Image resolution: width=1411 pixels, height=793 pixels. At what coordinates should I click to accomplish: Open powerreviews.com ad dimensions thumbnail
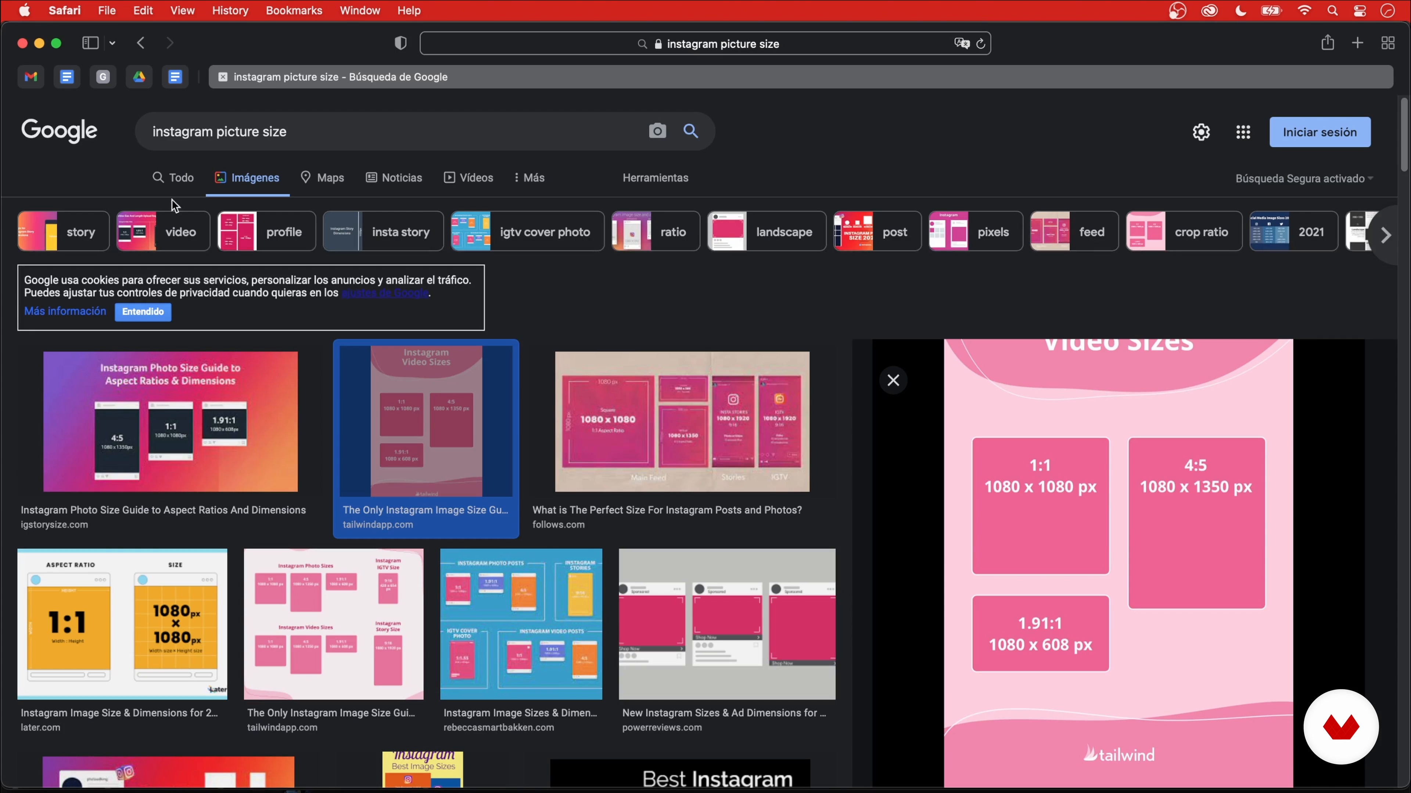click(727, 624)
